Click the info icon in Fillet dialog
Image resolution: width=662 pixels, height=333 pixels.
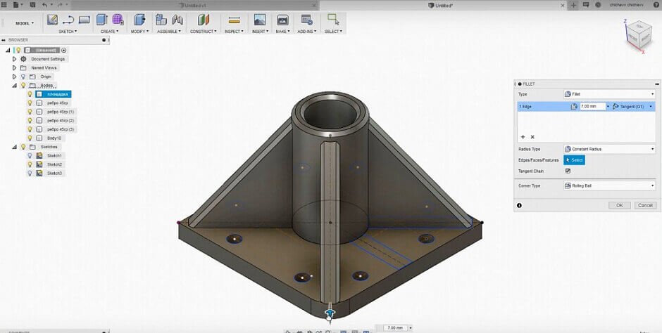pos(519,205)
